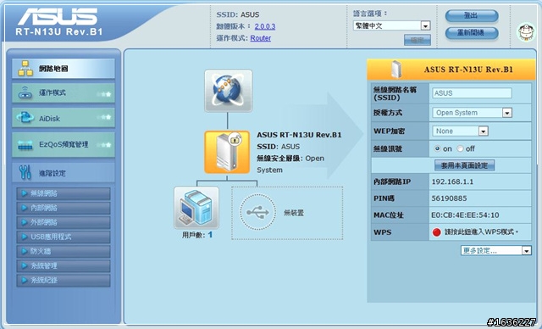Open the 運作模式 menu item

pyautogui.click(x=64, y=92)
